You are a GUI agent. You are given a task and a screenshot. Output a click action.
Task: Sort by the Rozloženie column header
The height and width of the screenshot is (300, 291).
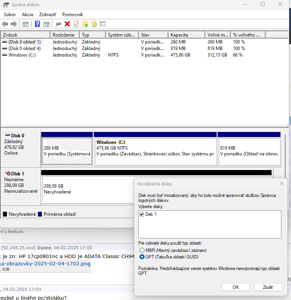click(x=65, y=35)
